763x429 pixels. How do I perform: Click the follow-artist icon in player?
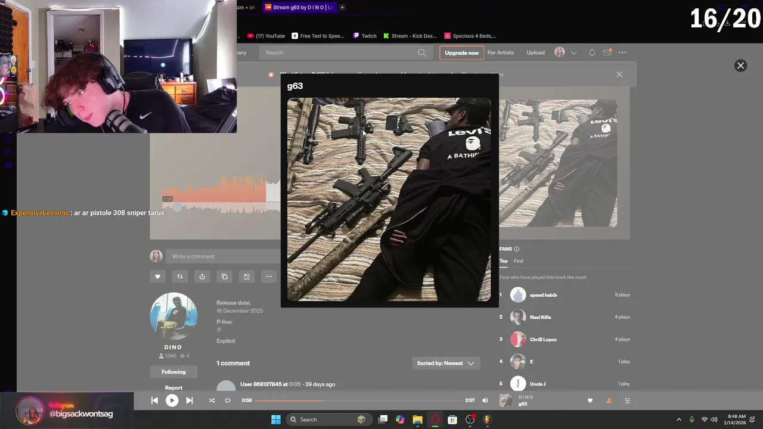609,400
